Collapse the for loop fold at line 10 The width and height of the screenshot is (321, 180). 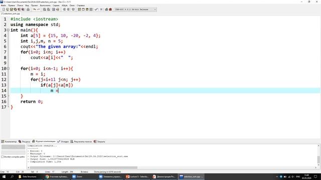click(8, 68)
